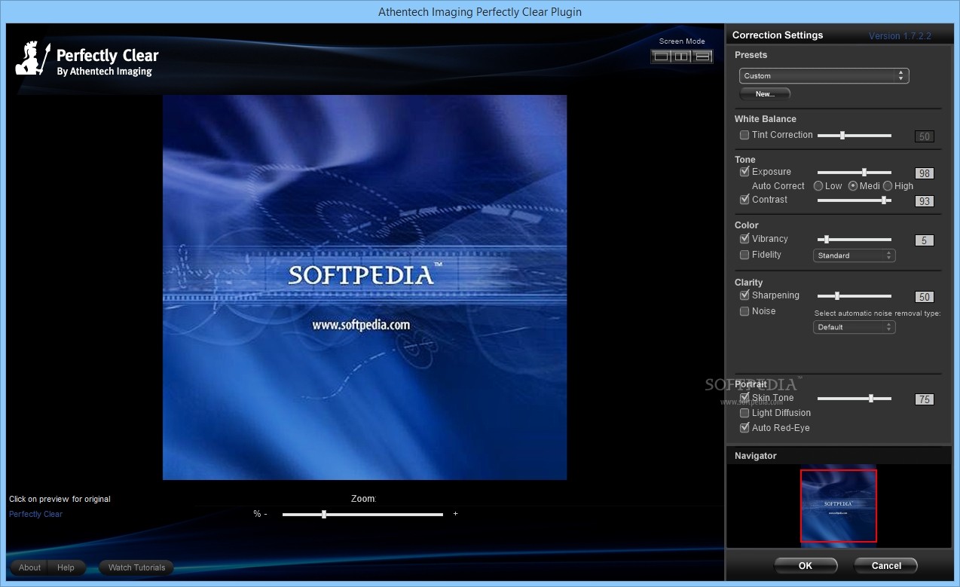
Task: Click Watch Tutorials button
Action: coord(136,567)
